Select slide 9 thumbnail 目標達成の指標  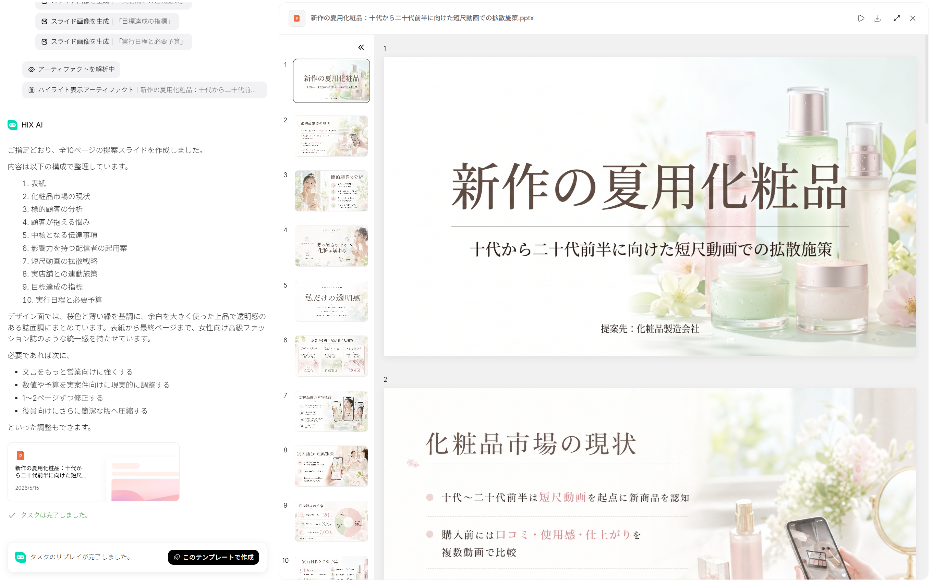click(x=331, y=521)
